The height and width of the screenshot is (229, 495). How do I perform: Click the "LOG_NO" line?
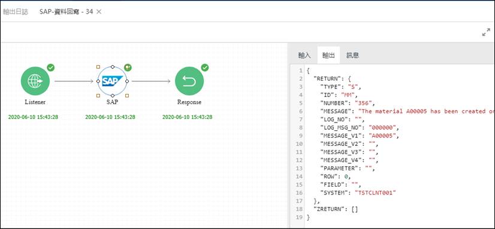pyautogui.click(x=342, y=120)
